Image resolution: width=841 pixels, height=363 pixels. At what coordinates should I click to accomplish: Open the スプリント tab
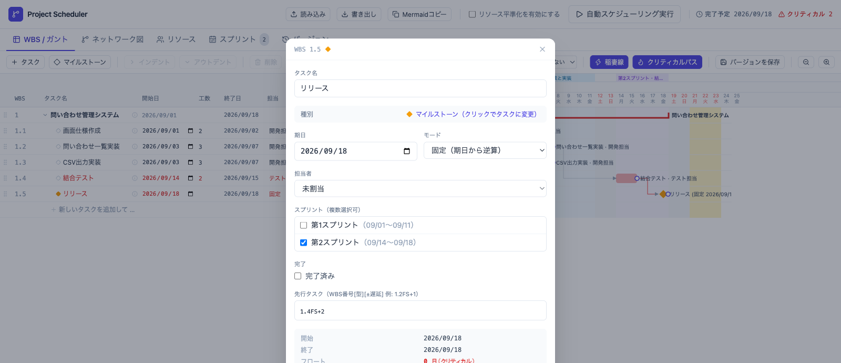(238, 39)
